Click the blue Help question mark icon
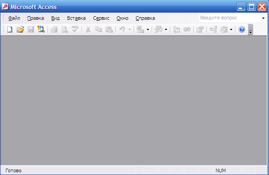The width and height of the screenshot is (269, 175). point(242,29)
